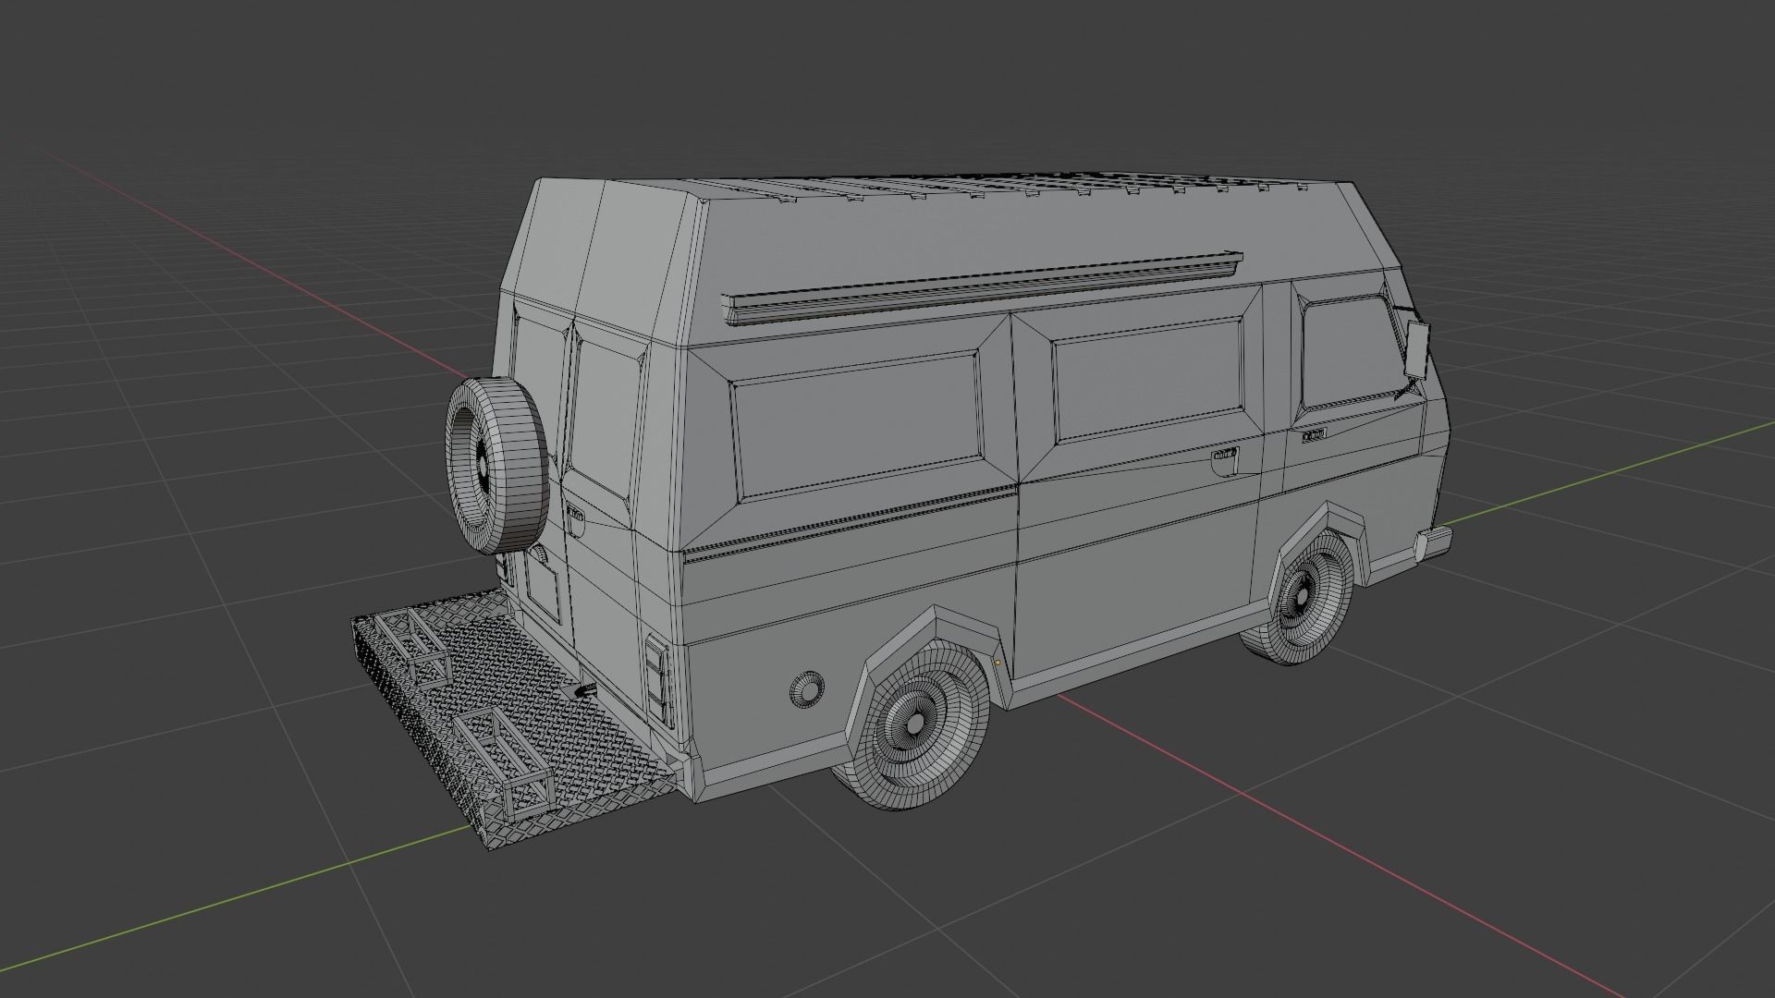
Task: Select the frame box closest to the spare tire
Action: pyautogui.click(x=412, y=647)
